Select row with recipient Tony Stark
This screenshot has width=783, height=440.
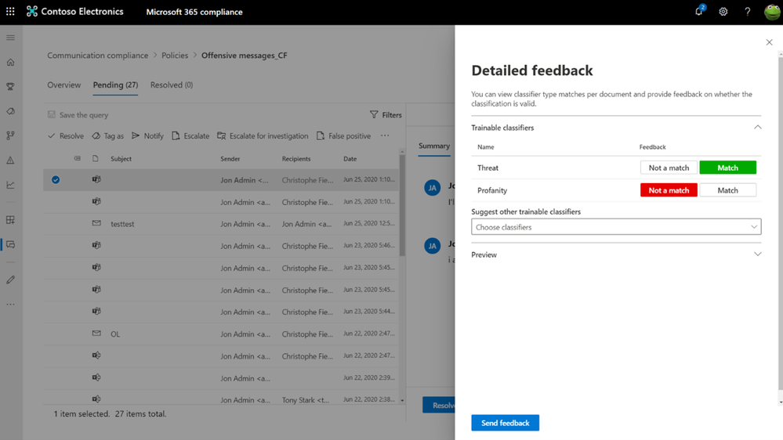coord(221,399)
